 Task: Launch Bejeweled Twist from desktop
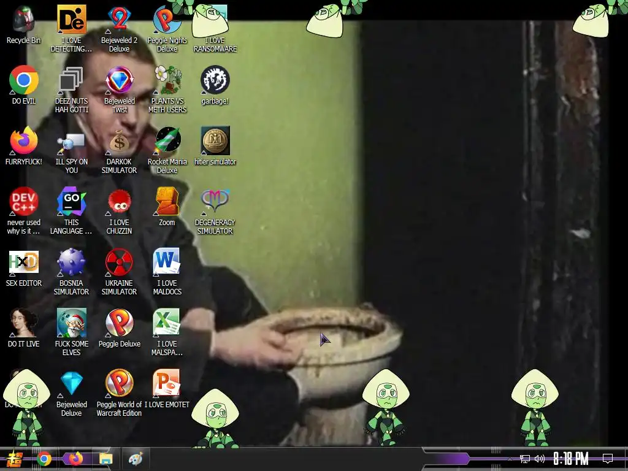(120, 80)
